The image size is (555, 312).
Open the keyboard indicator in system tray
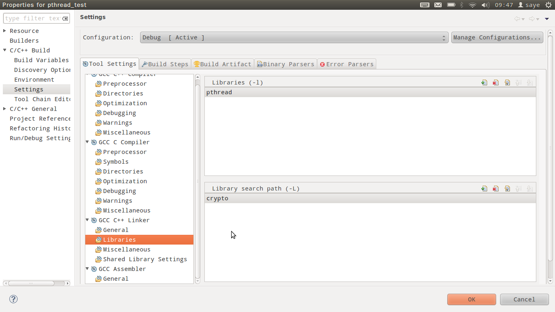pos(425,5)
